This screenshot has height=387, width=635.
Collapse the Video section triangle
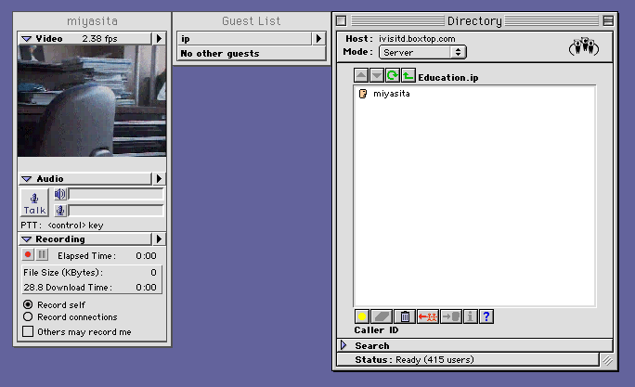tap(27, 39)
